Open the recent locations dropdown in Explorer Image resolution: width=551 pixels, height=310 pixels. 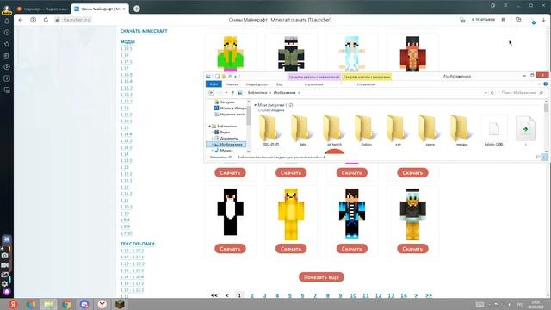[226, 93]
